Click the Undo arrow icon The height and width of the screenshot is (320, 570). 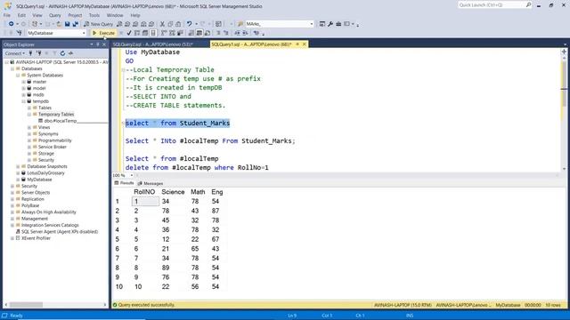click(189, 24)
